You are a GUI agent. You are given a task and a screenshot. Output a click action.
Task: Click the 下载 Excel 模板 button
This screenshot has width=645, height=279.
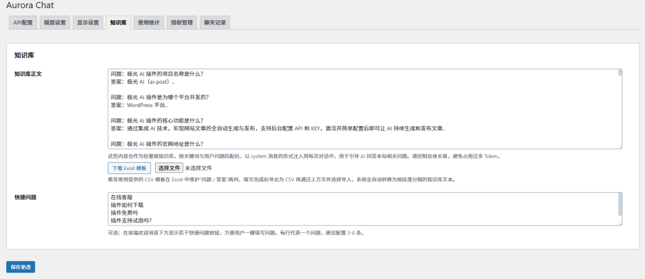[129, 168]
